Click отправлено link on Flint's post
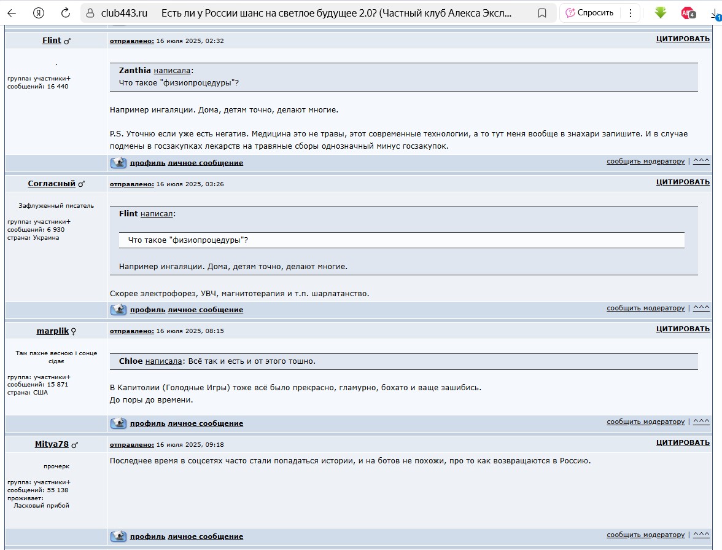 [131, 41]
